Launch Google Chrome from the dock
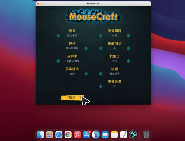Viewport: 185px width, 141px height. [x=68, y=135]
